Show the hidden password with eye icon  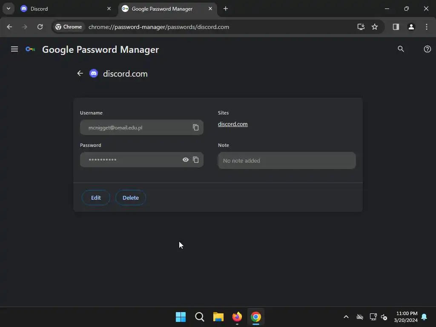coord(186,160)
